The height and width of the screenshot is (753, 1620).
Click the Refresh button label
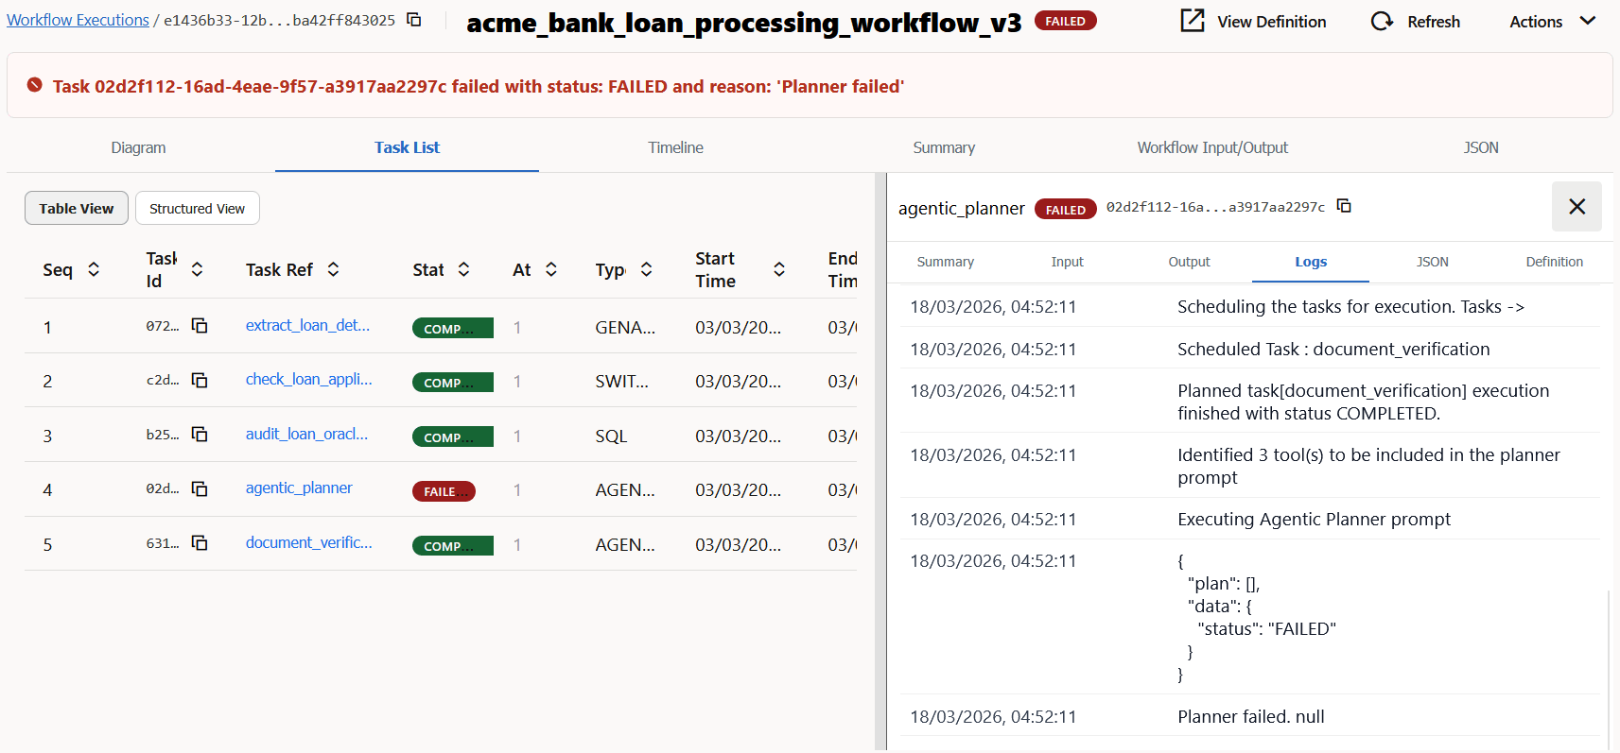pyautogui.click(x=1433, y=22)
